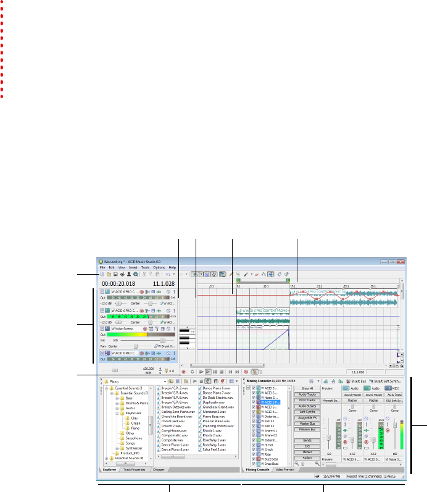
Task: Open the Paint tool options dropdown arrow
Action: point(252,274)
